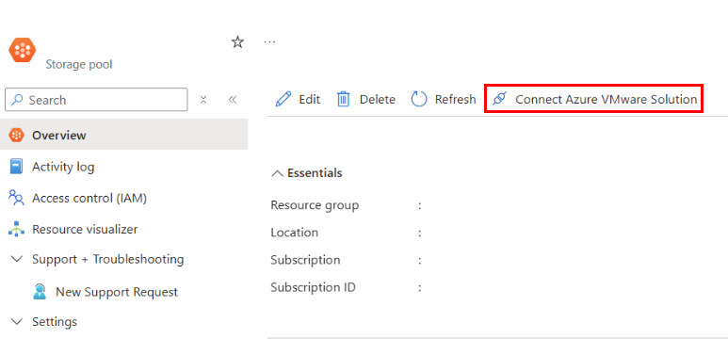Click the Access control people icon
The height and width of the screenshot is (339, 728).
pyautogui.click(x=16, y=198)
